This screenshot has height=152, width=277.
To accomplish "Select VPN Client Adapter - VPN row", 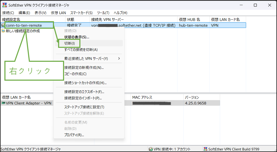I will [x=110, y=103].
